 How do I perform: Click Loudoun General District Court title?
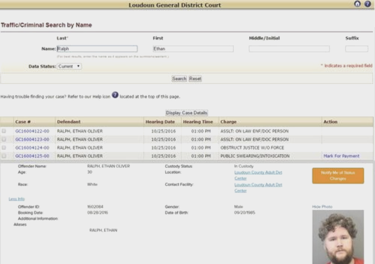click(x=175, y=5)
